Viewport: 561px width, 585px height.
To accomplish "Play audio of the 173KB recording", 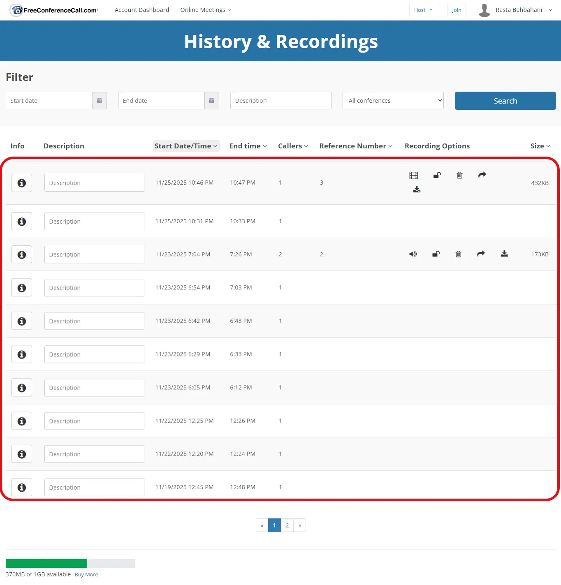I will [413, 254].
